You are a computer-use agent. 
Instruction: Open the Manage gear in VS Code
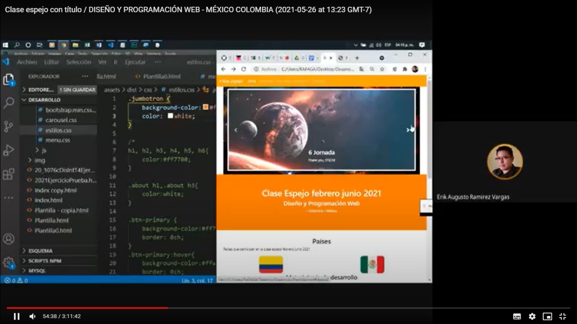click(x=9, y=262)
